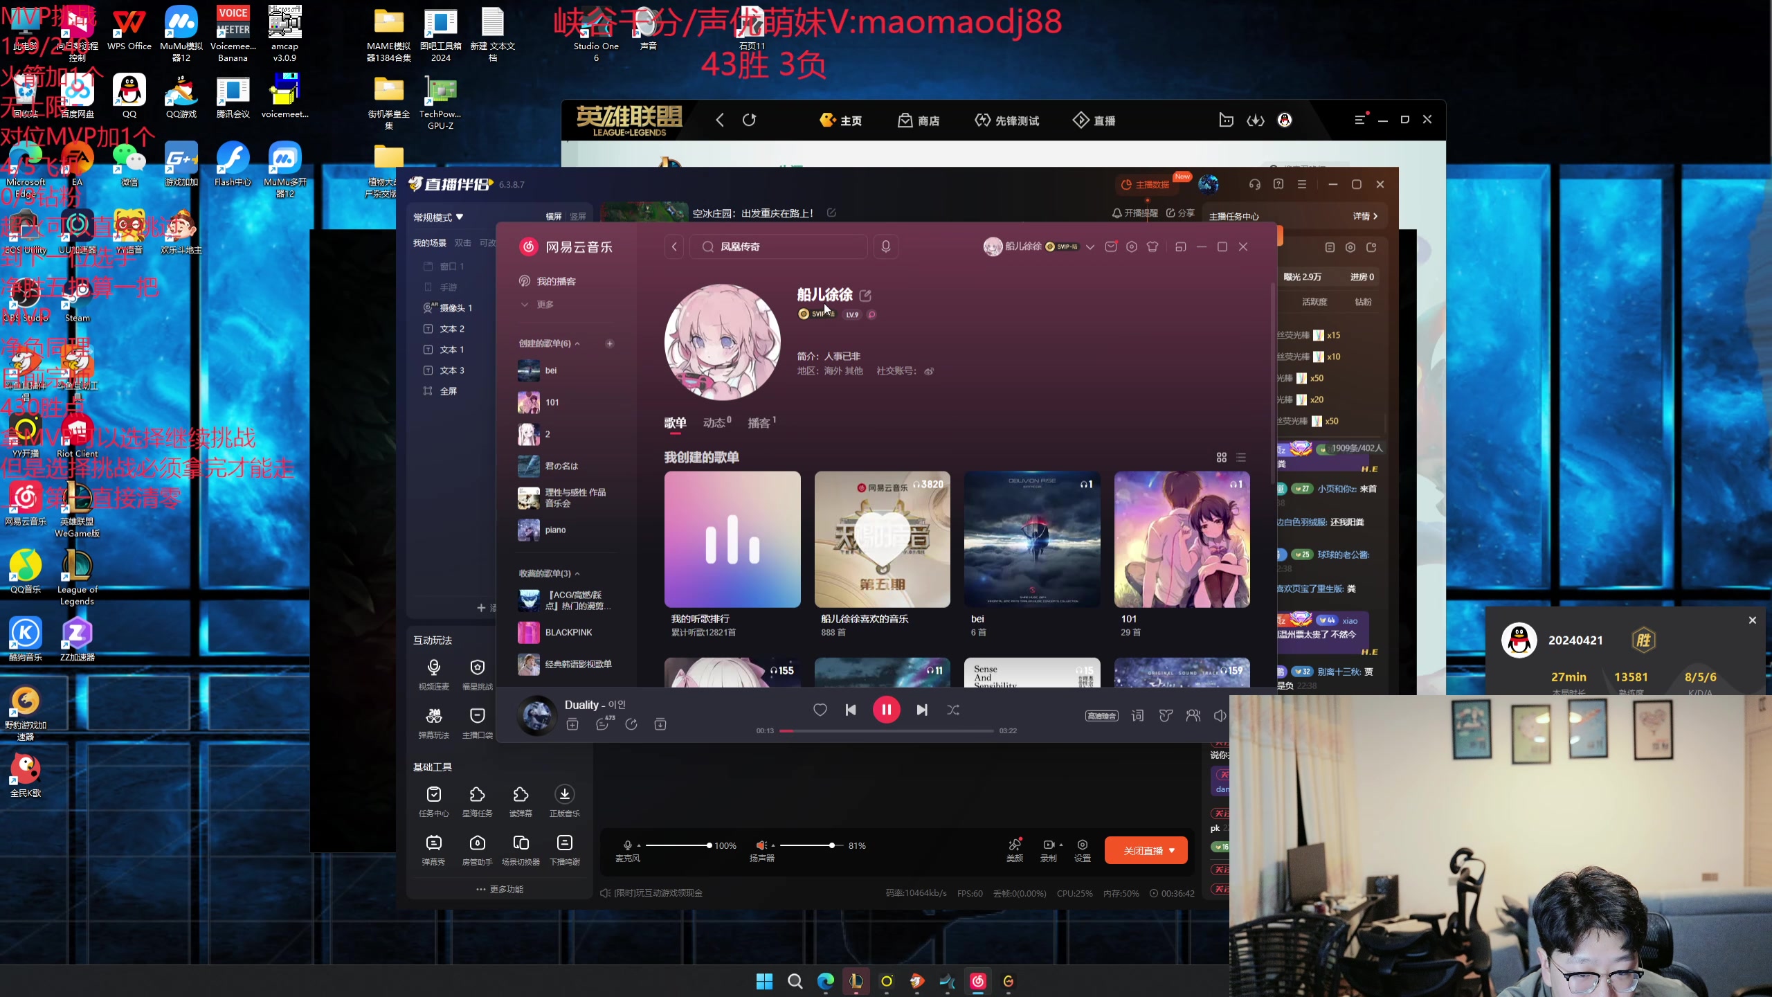Expand the 录制 options arrow

[1061, 845]
